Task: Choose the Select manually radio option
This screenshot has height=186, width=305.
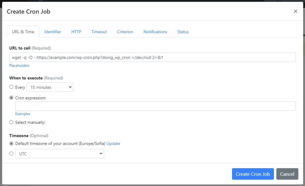Action: click(x=11, y=122)
